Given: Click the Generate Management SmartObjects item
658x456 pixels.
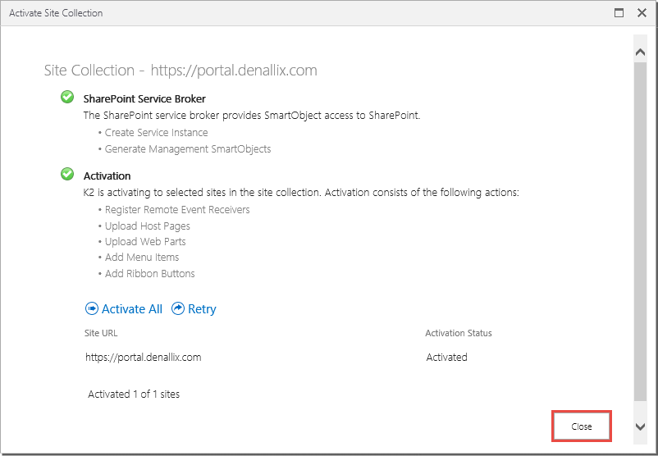Looking at the screenshot, I should tap(188, 149).
